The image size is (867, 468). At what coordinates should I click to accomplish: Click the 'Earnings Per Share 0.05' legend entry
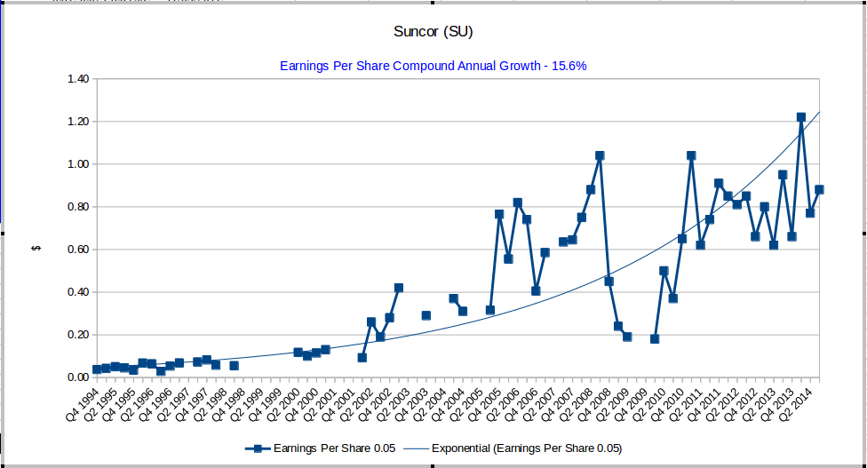[x=334, y=448]
